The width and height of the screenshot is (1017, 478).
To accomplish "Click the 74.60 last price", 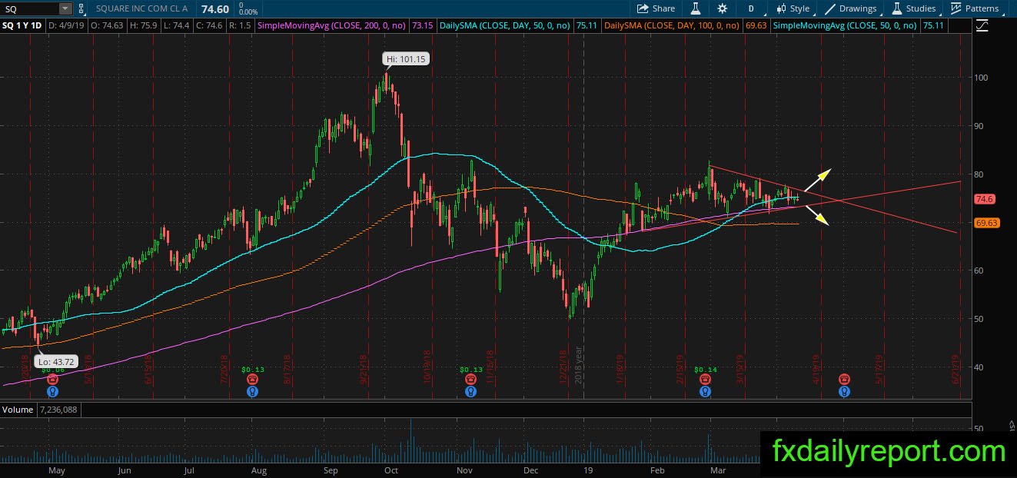I will tap(215, 9).
